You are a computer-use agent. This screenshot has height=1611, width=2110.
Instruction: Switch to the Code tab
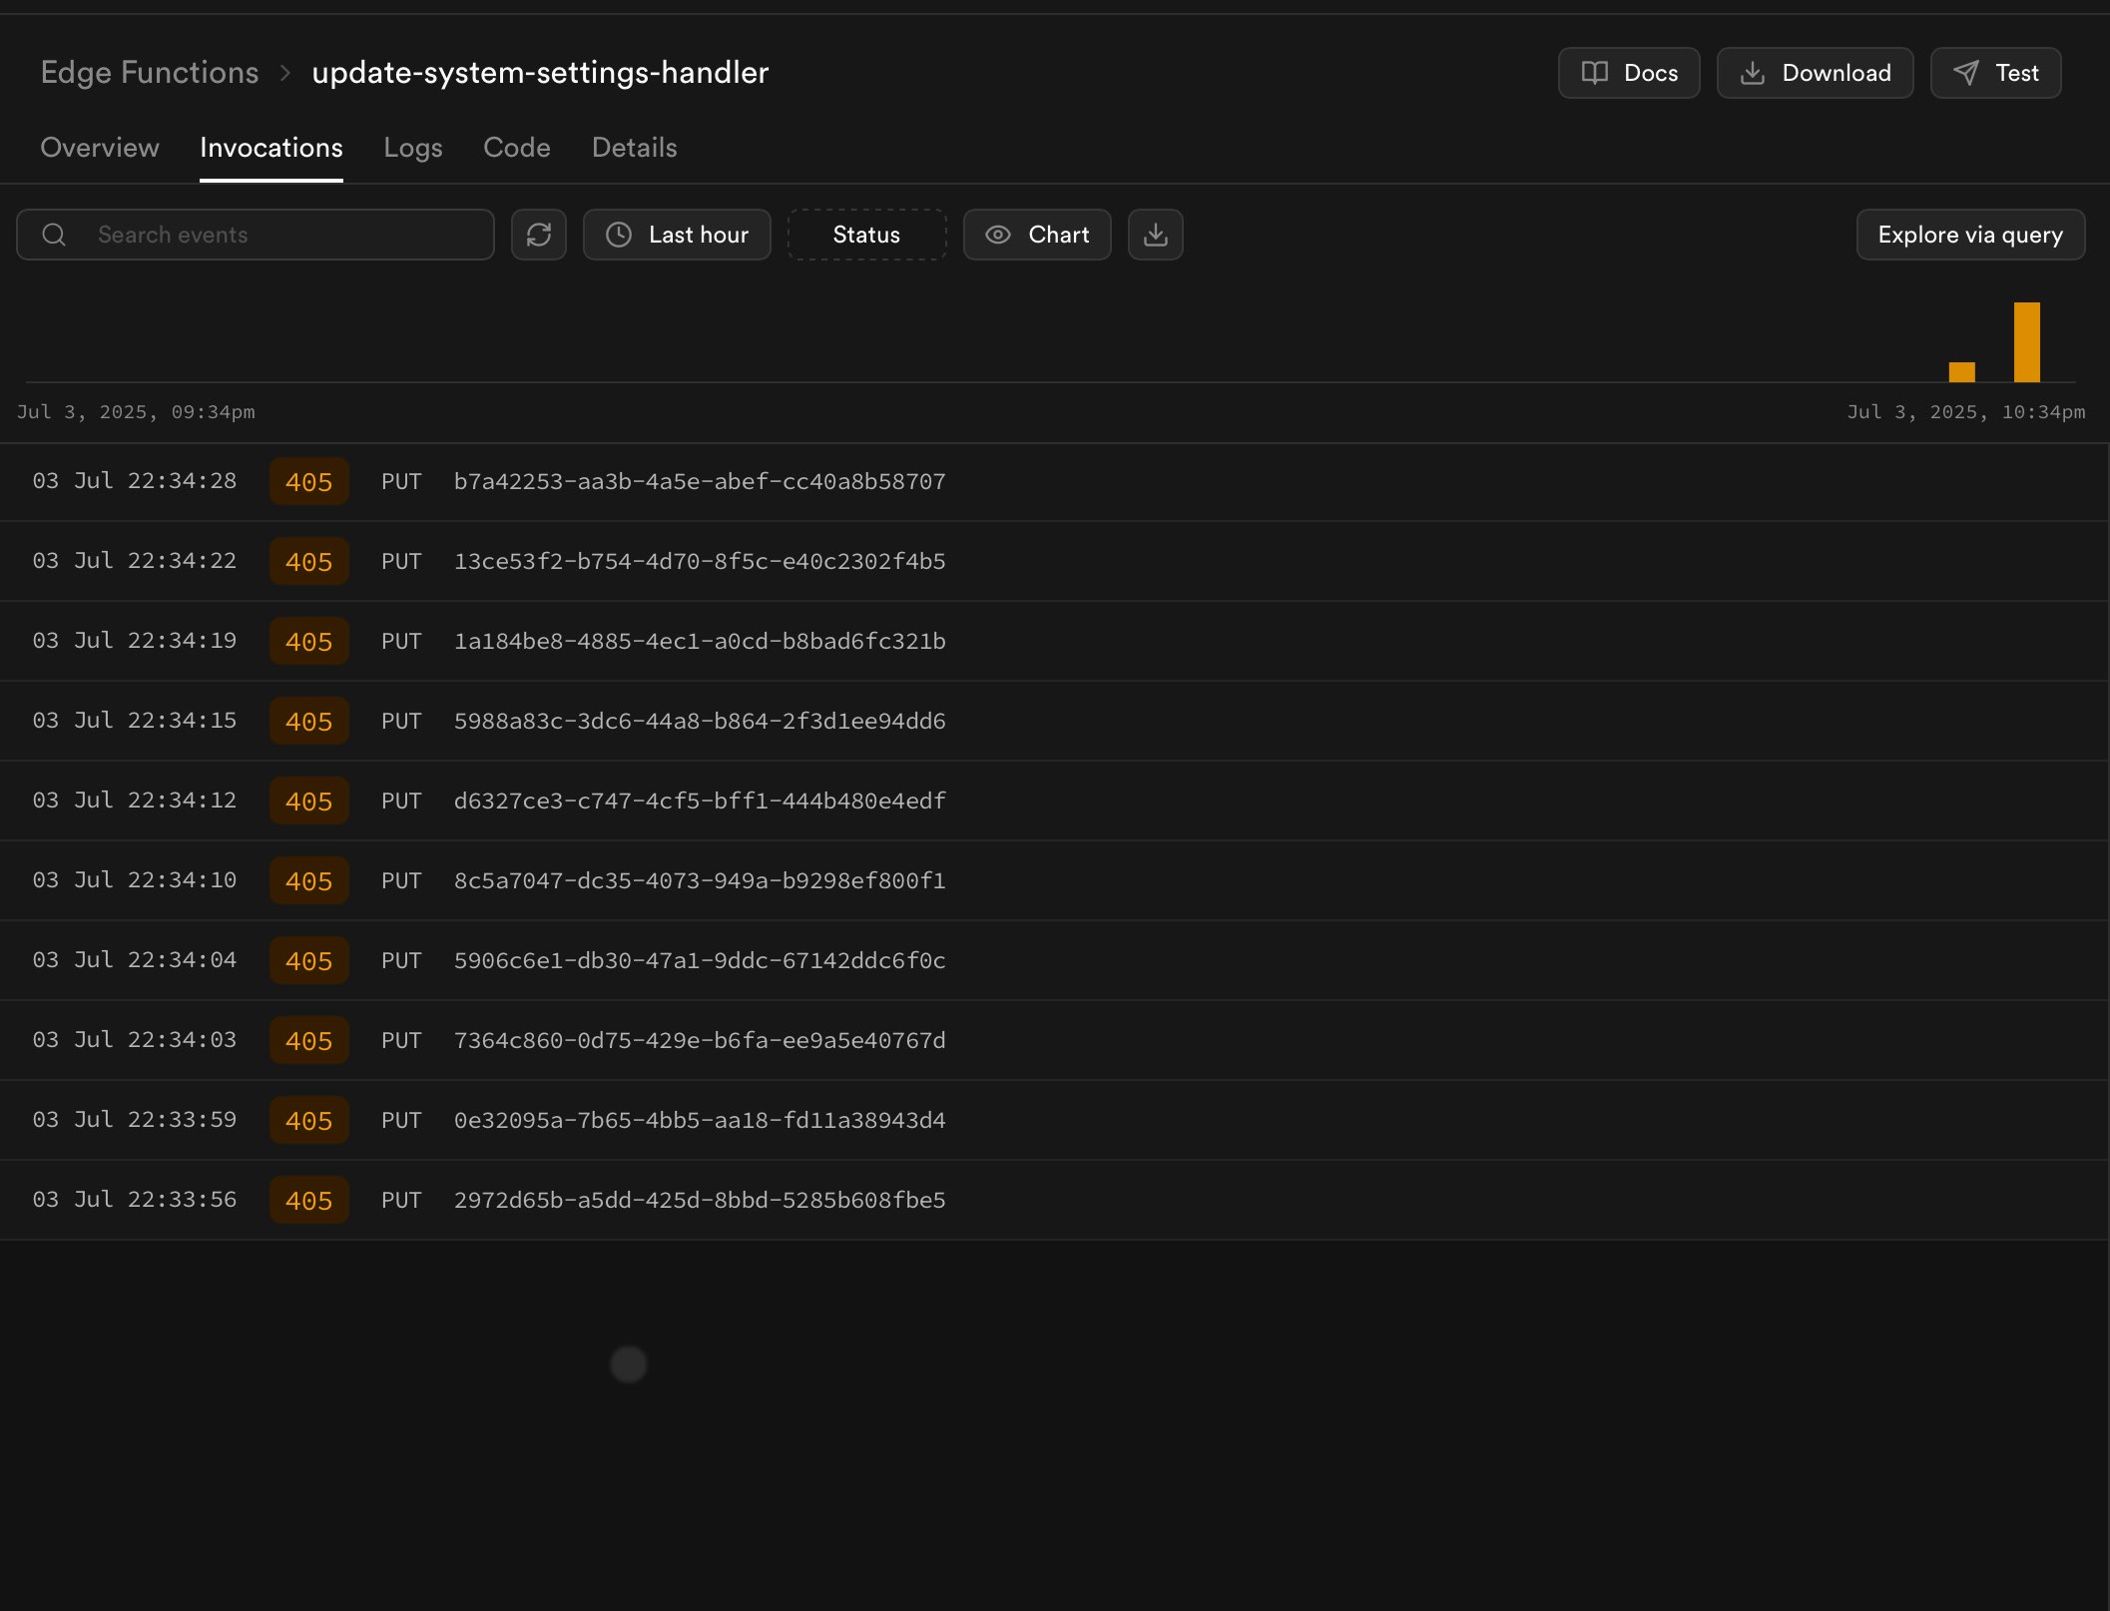click(516, 148)
